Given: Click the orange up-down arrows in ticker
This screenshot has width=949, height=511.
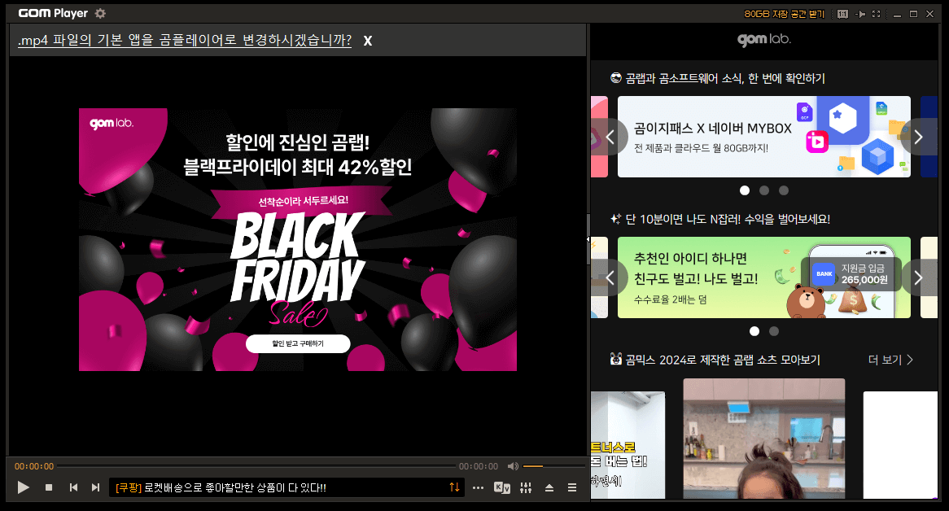Looking at the screenshot, I should click(x=454, y=487).
